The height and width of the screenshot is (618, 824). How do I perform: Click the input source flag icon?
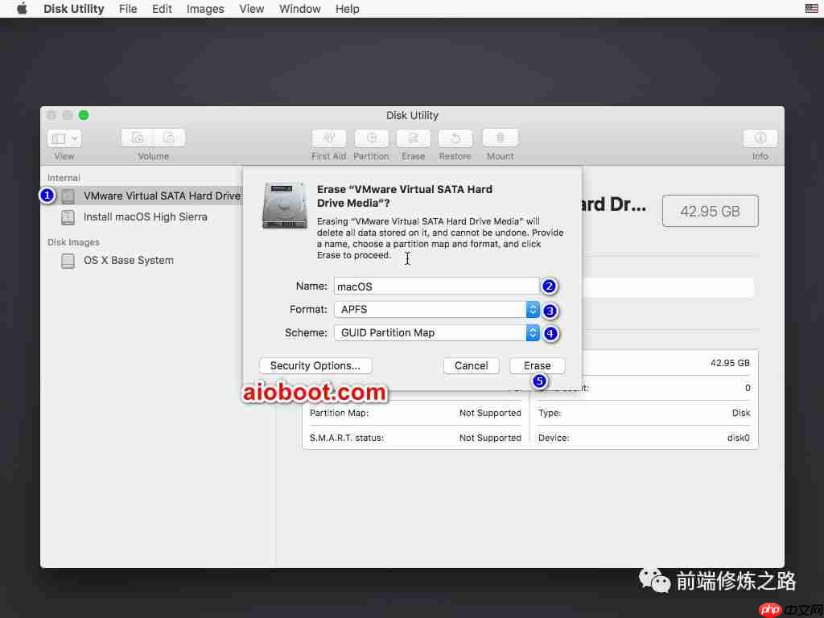(x=811, y=8)
